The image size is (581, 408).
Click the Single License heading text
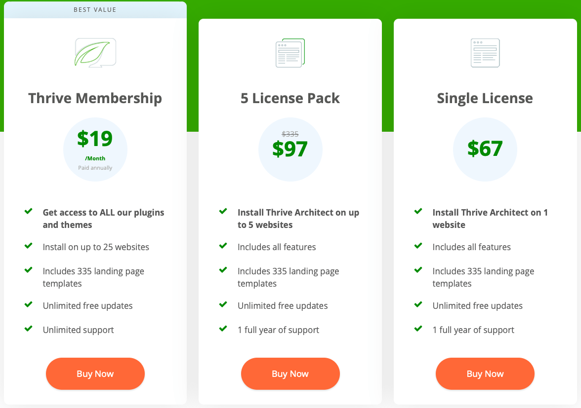pos(485,98)
